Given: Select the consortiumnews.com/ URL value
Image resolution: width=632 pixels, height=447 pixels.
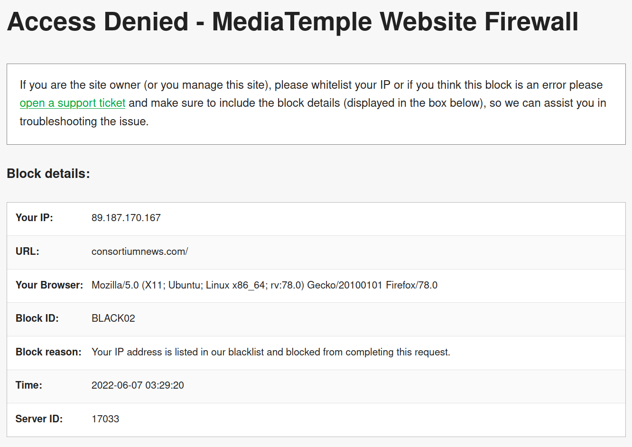Looking at the screenshot, I should (x=139, y=251).
